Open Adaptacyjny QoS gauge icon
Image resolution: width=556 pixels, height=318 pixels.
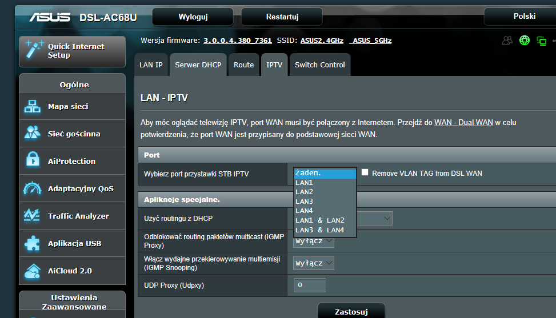[x=32, y=188]
